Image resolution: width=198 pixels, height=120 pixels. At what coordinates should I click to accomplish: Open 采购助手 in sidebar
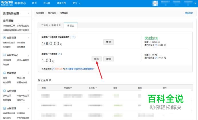[x=7, y=47]
